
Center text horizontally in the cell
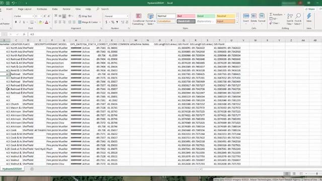pyautogui.click(x=60, y=22)
